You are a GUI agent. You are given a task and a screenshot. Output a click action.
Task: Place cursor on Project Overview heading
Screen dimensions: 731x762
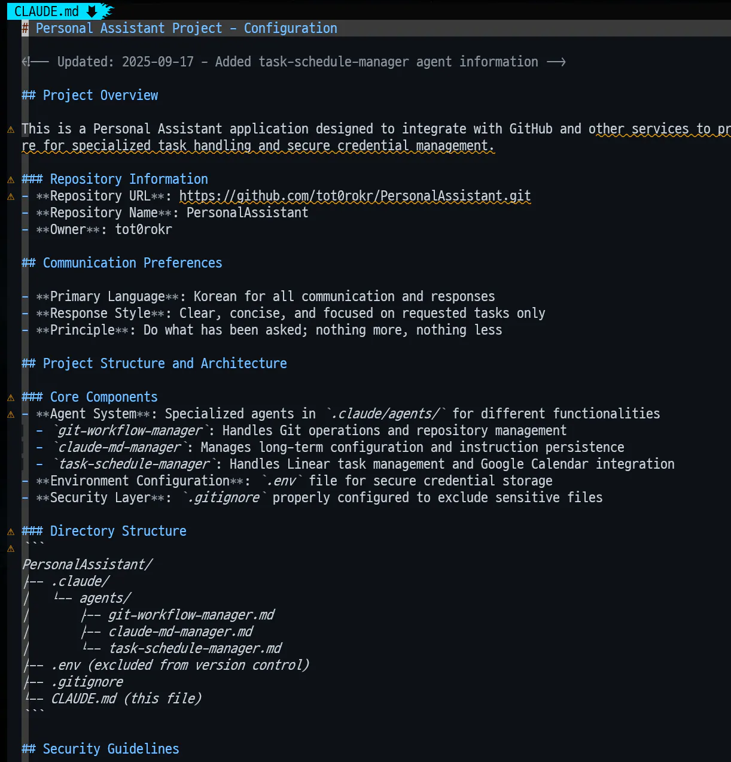90,95
